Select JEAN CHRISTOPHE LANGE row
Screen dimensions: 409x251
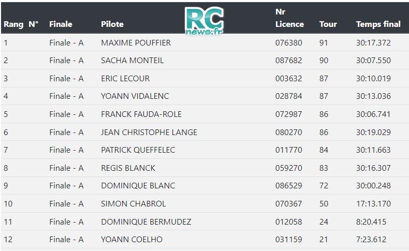click(204, 132)
